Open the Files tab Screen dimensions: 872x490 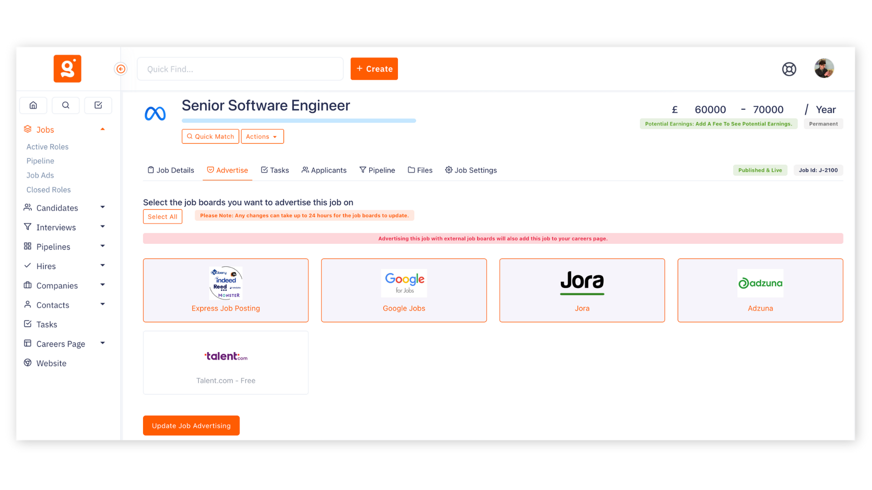[420, 170]
